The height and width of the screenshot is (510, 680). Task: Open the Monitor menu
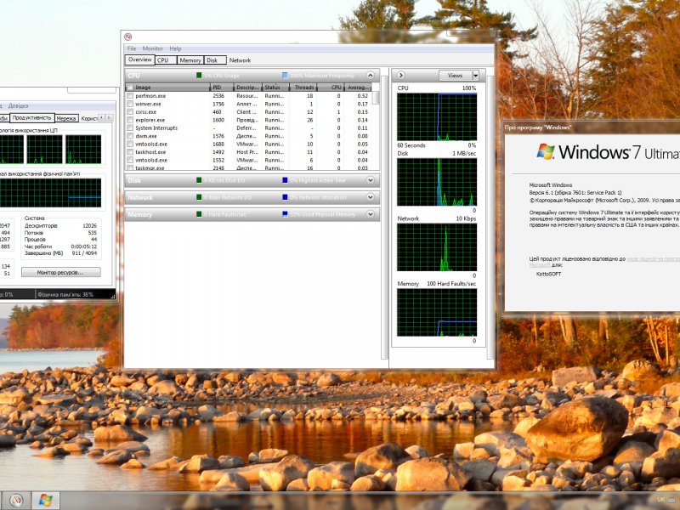pyautogui.click(x=153, y=48)
